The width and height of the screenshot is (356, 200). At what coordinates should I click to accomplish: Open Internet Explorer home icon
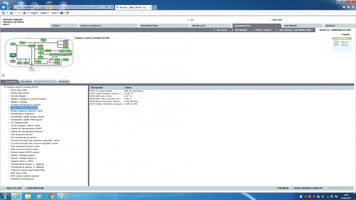pos(344,7)
